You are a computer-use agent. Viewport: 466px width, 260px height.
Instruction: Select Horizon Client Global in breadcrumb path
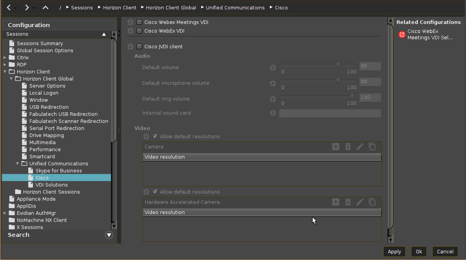click(x=171, y=7)
